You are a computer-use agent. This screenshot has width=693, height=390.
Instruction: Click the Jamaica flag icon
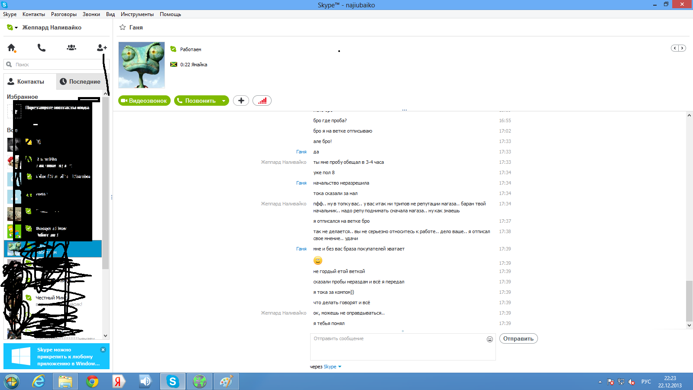[x=174, y=65]
